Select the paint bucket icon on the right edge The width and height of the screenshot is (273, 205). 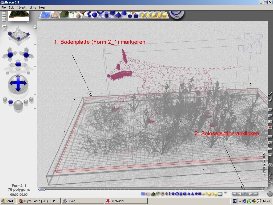[270, 100]
